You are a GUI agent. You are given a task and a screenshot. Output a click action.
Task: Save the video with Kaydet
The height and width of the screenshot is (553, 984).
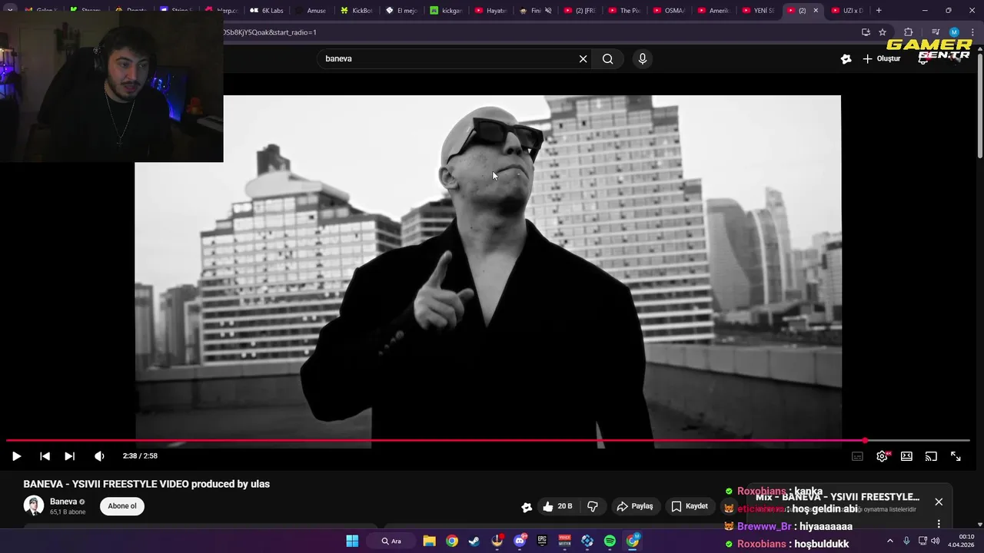click(x=690, y=506)
